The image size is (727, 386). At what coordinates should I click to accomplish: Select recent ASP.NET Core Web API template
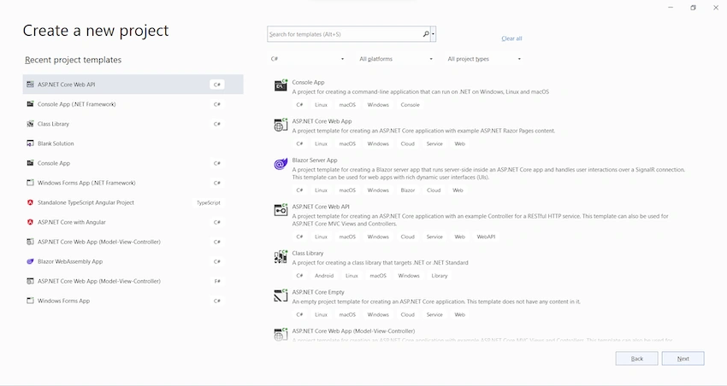coord(133,85)
